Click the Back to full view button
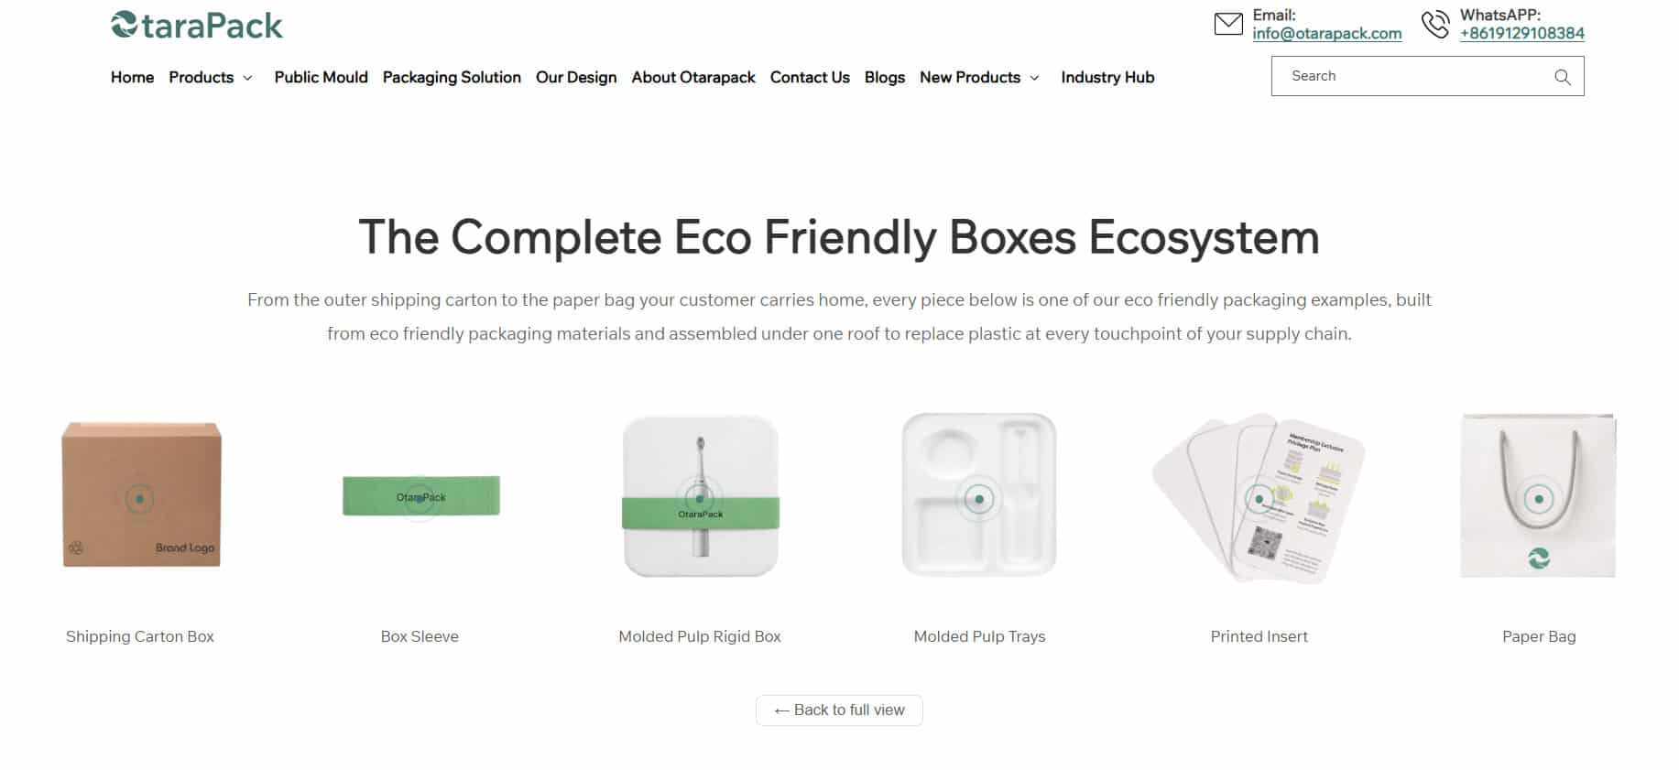This screenshot has width=1679, height=770. pyautogui.click(x=839, y=710)
